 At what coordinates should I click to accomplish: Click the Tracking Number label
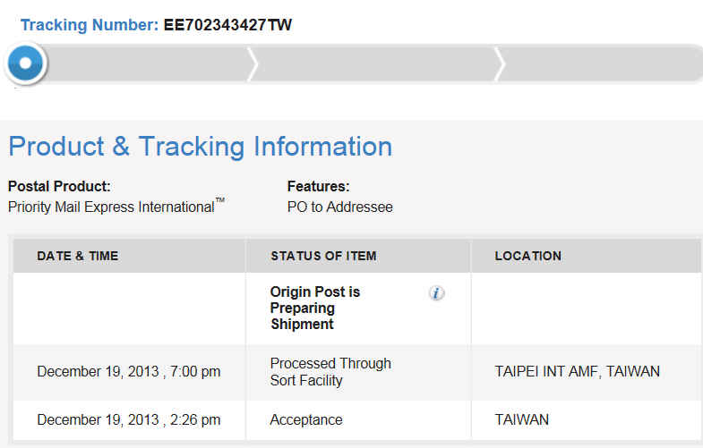(x=90, y=25)
